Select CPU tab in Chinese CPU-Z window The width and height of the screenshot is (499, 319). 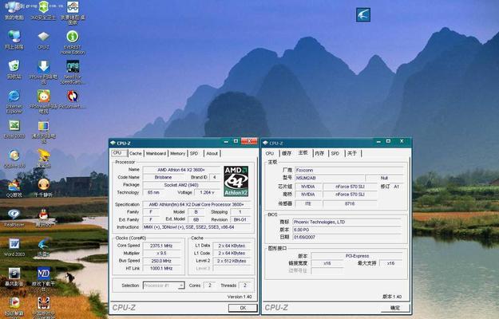[x=270, y=153]
